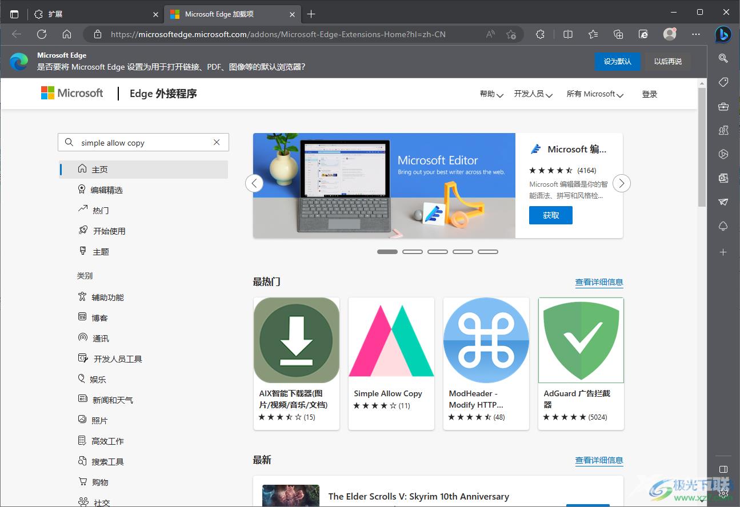Click 登录 link
The width and height of the screenshot is (740, 507).
click(x=650, y=94)
